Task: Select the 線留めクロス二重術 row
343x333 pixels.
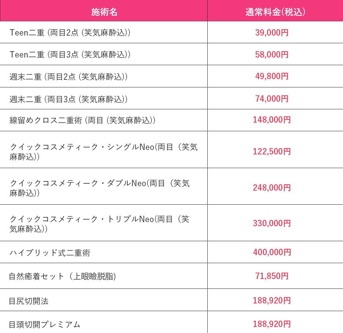Action: (x=171, y=120)
